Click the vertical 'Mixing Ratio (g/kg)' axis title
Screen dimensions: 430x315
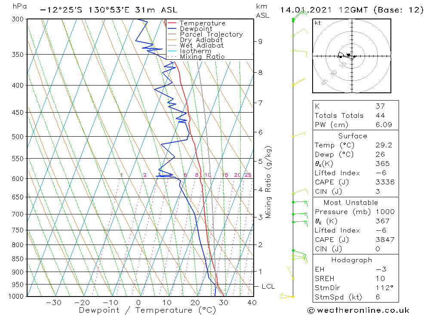(x=268, y=182)
